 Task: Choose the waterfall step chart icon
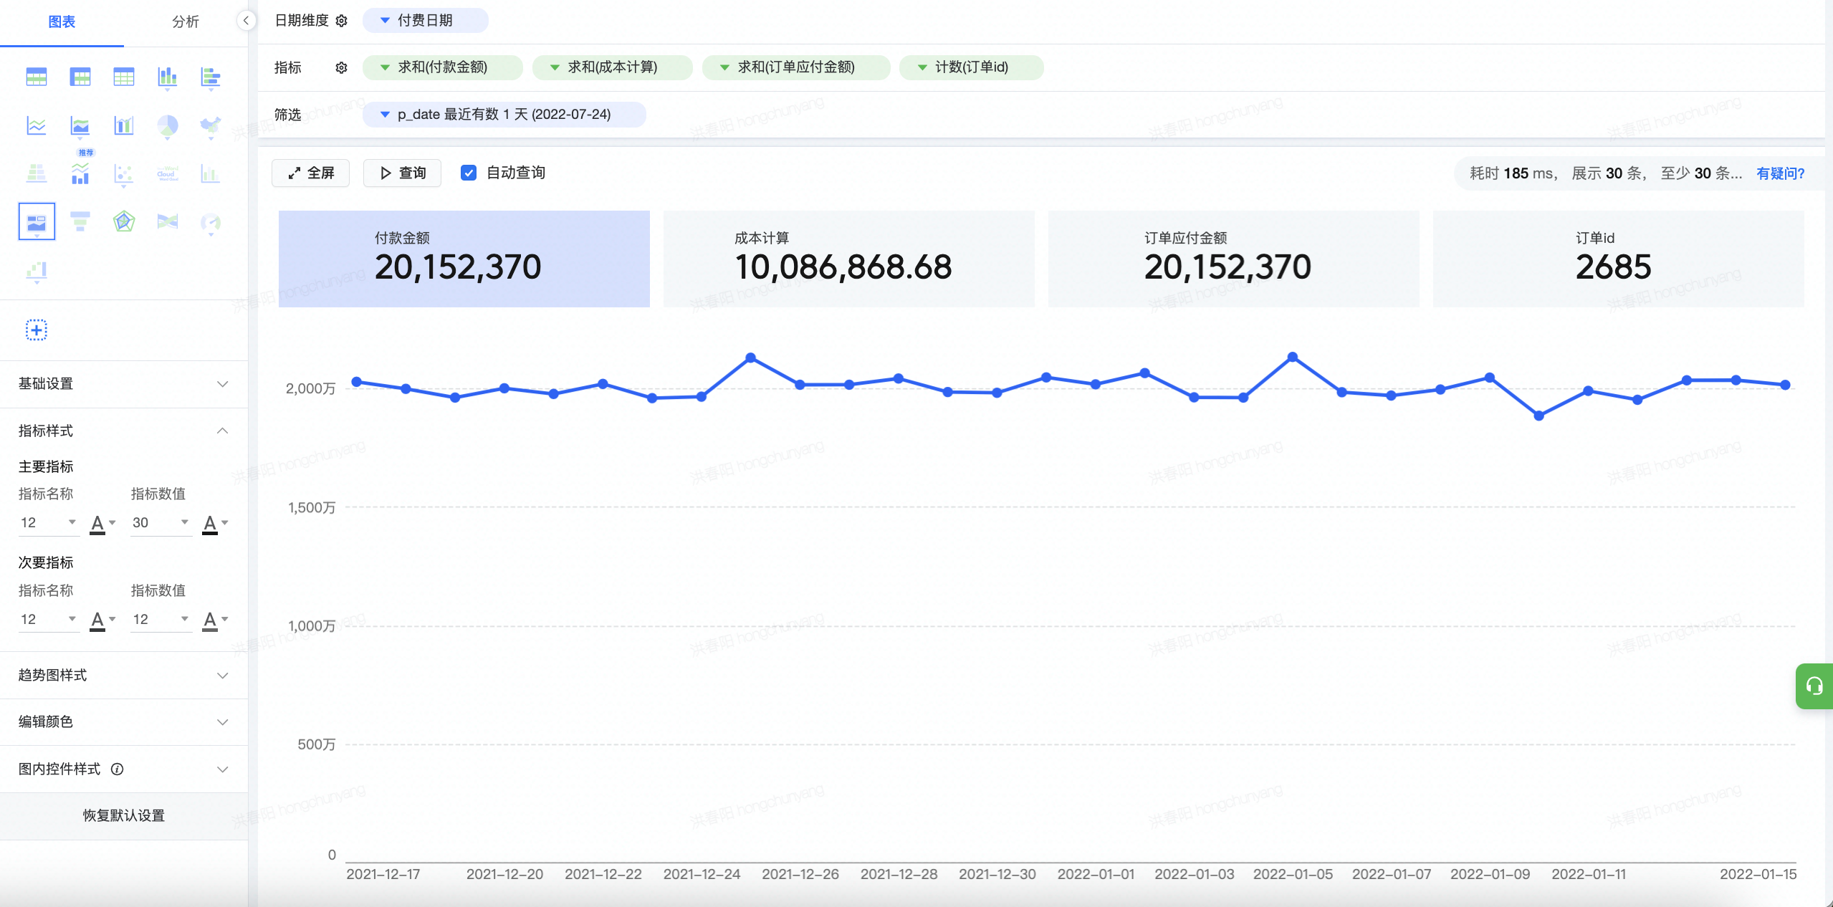click(x=37, y=271)
